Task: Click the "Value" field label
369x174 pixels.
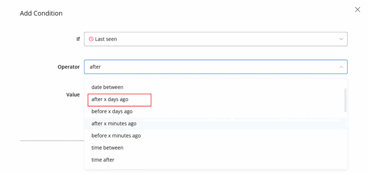Action: (73, 94)
